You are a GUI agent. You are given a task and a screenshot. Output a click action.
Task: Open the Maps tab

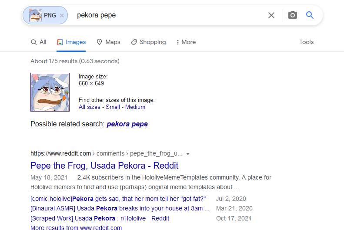click(108, 42)
